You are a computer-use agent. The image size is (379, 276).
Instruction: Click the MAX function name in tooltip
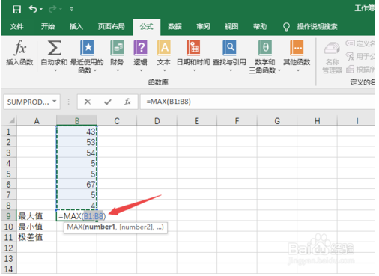[x=74, y=227]
